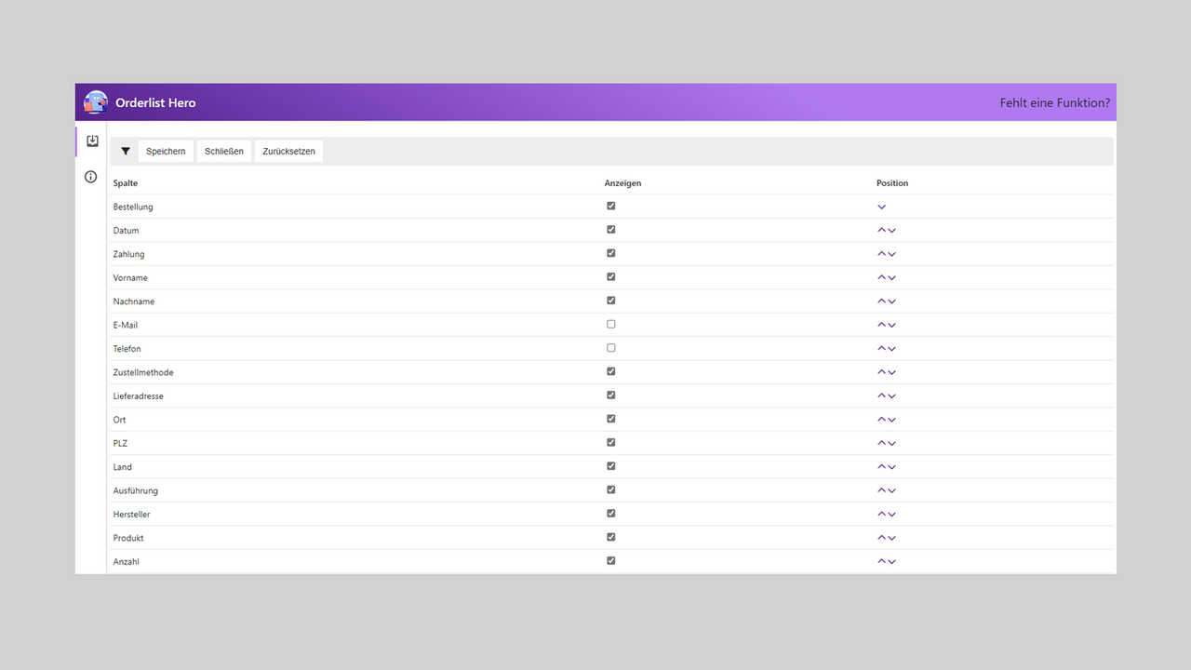This screenshot has width=1191, height=670.
Task: Uncheck the Hersteller display checkbox
Action: coord(611,514)
